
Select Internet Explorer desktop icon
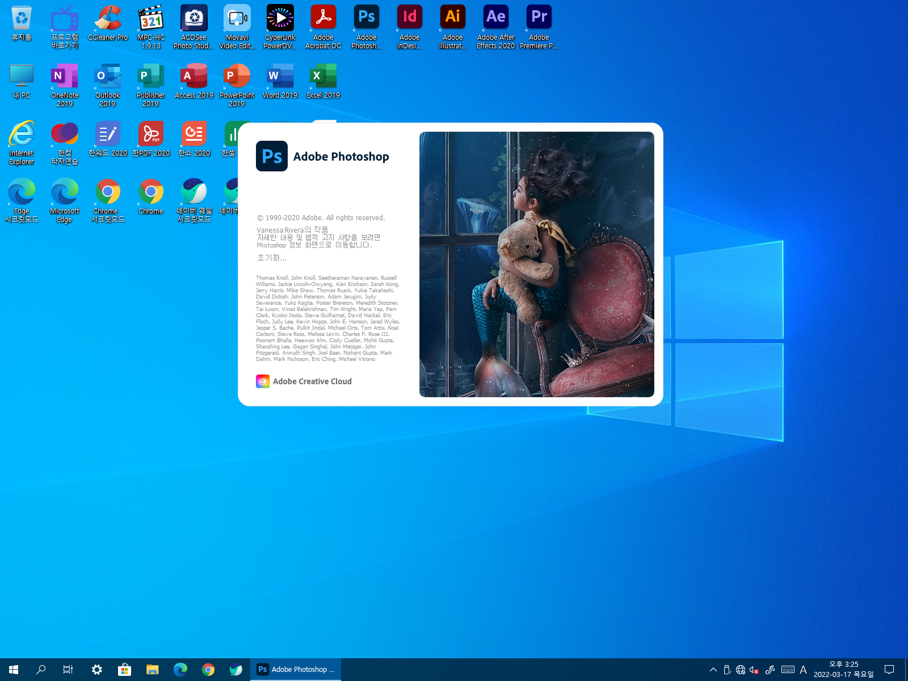pos(22,143)
